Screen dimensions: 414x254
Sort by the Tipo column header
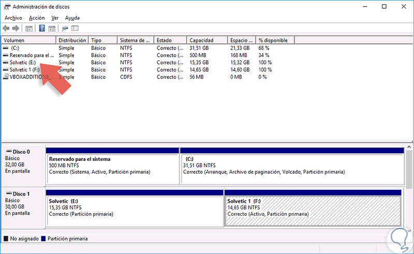click(103, 40)
